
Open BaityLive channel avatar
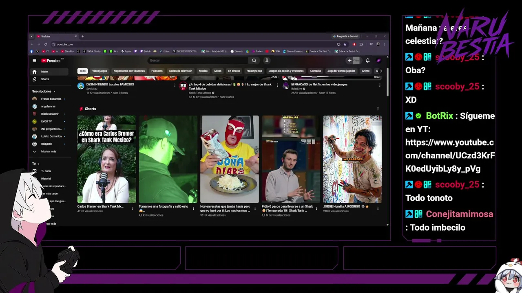pyautogui.click(x=285, y=86)
